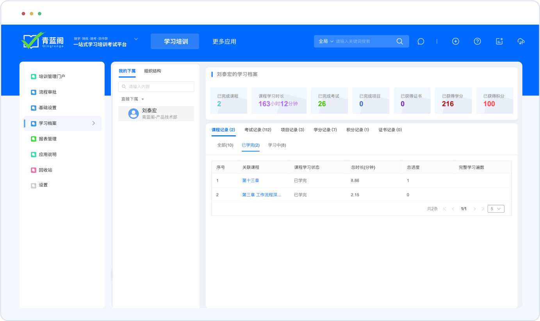The width and height of the screenshot is (540, 321).
Task: Click the chat message icon in header
Action: [x=421, y=41]
